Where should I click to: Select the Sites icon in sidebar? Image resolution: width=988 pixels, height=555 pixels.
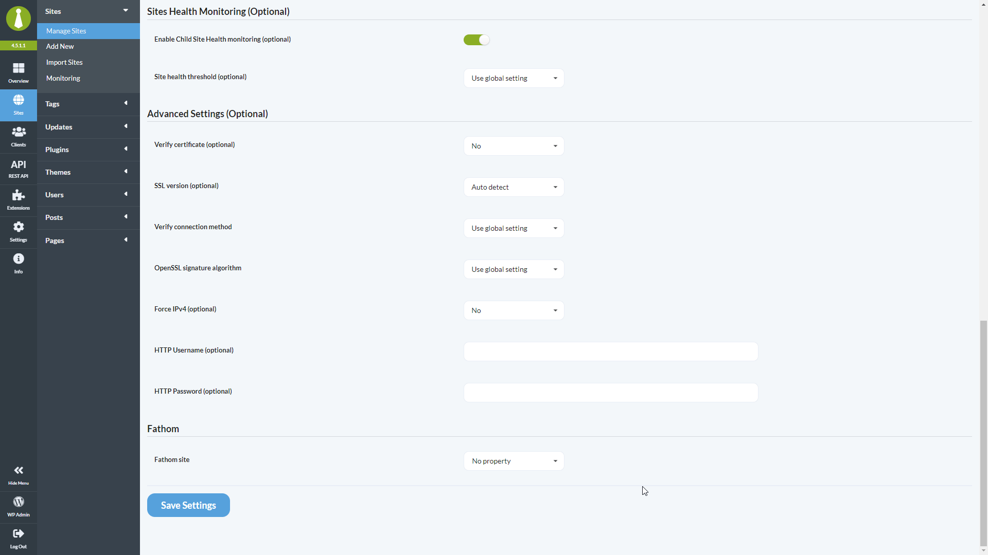click(18, 105)
